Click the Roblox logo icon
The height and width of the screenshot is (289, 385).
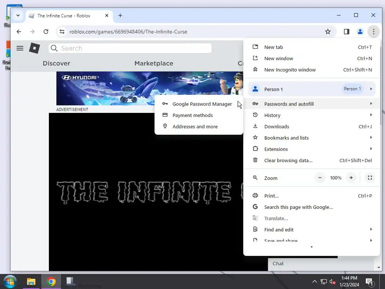[x=34, y=48]
